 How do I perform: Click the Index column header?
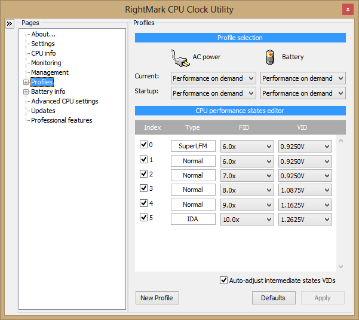tap(152, 127)
